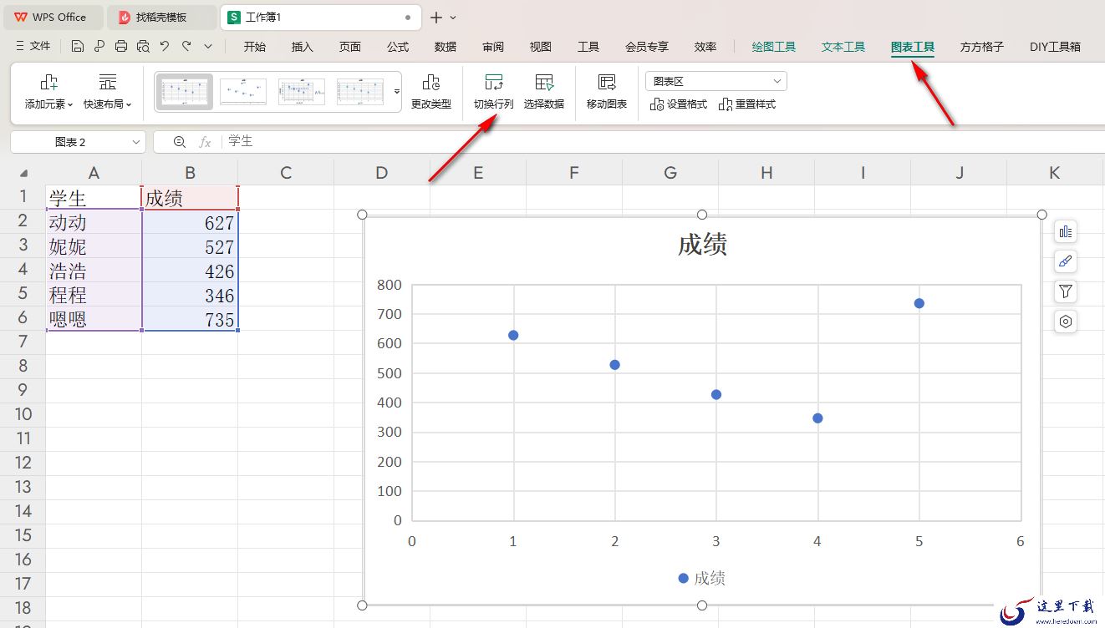The width and height of the screenshot is (1105, 628).
Task: Open the DIY工具箱 tab
Action: tap(1055, 47)
